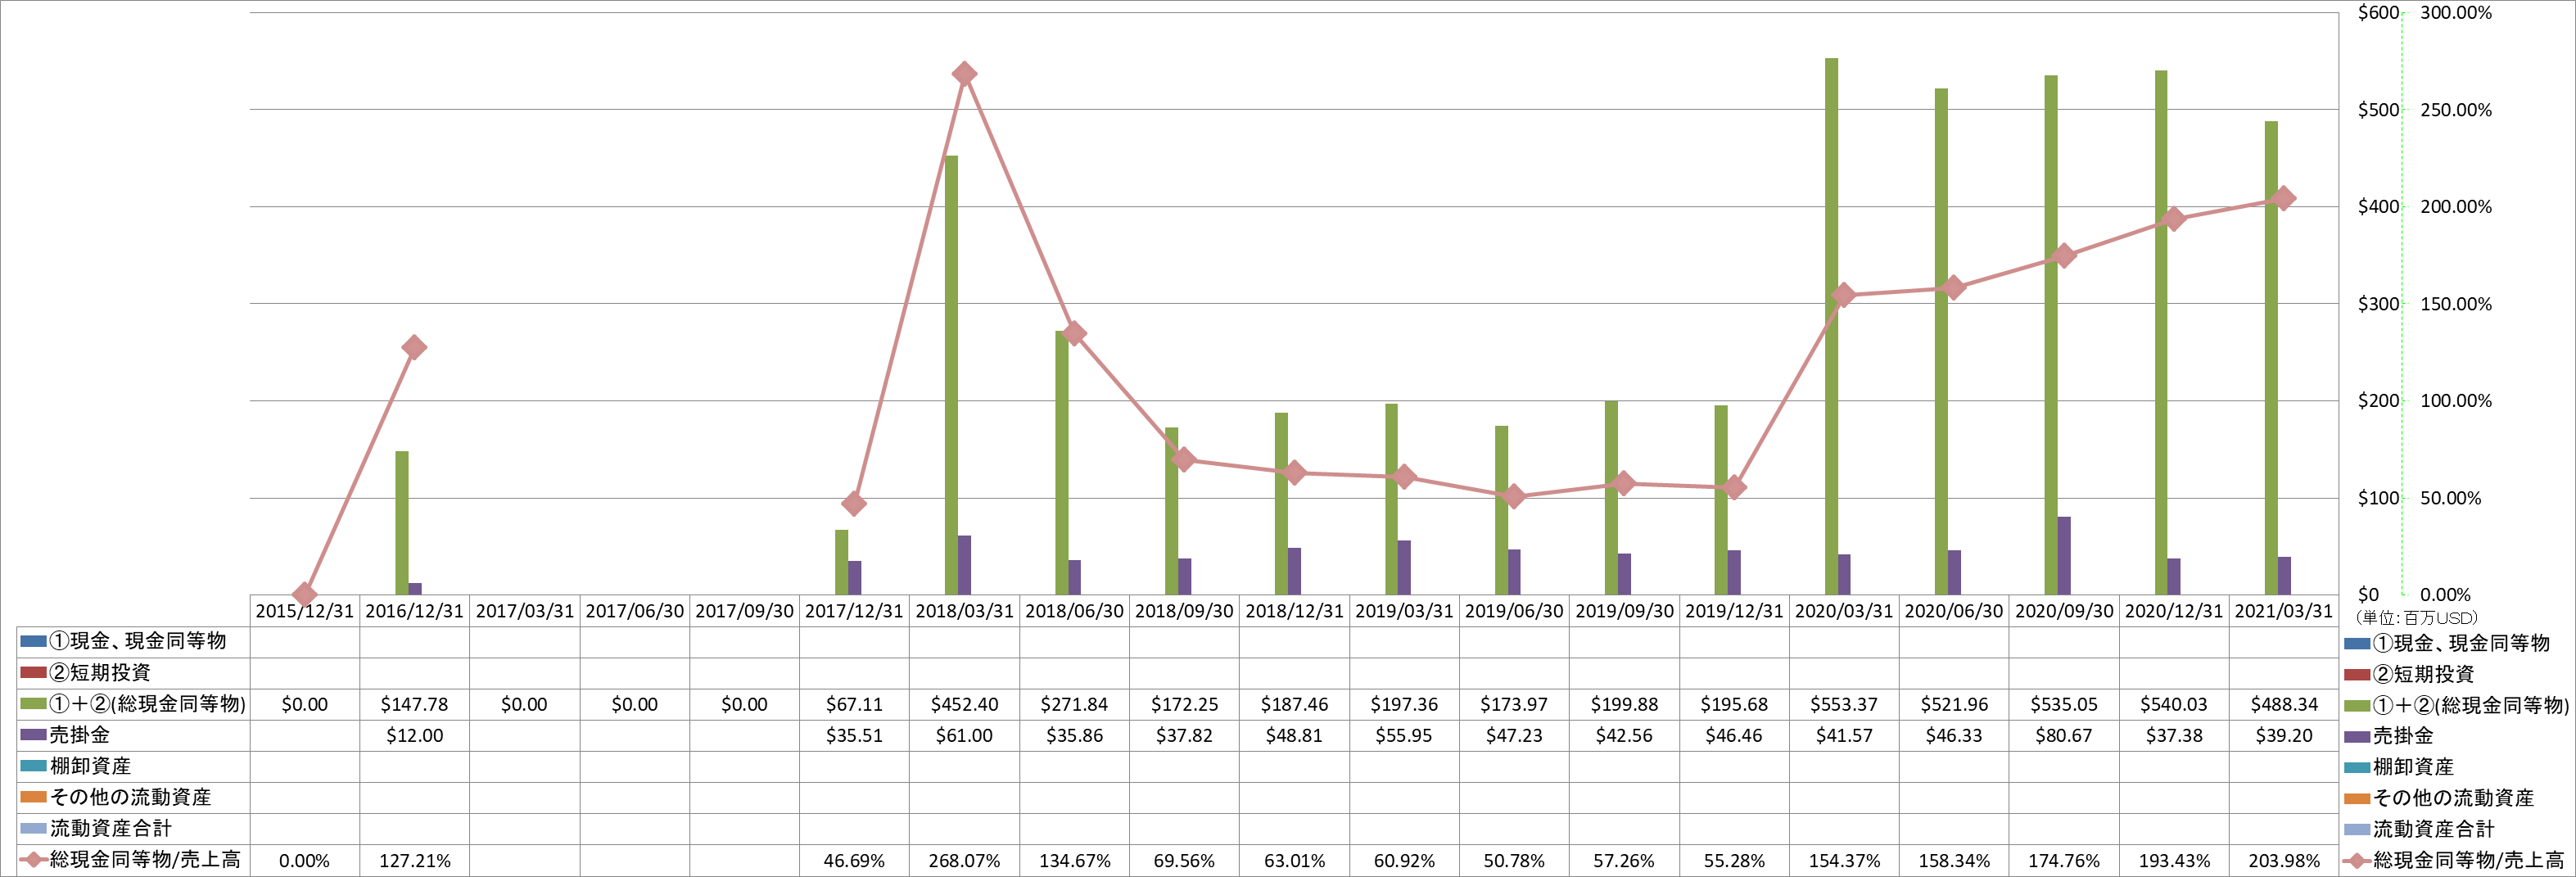Click the $80.67 売掛金 cell

2064,735
